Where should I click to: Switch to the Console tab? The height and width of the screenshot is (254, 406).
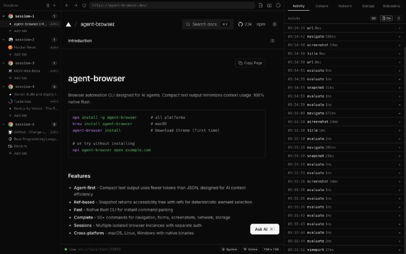(x=322, y=6)
